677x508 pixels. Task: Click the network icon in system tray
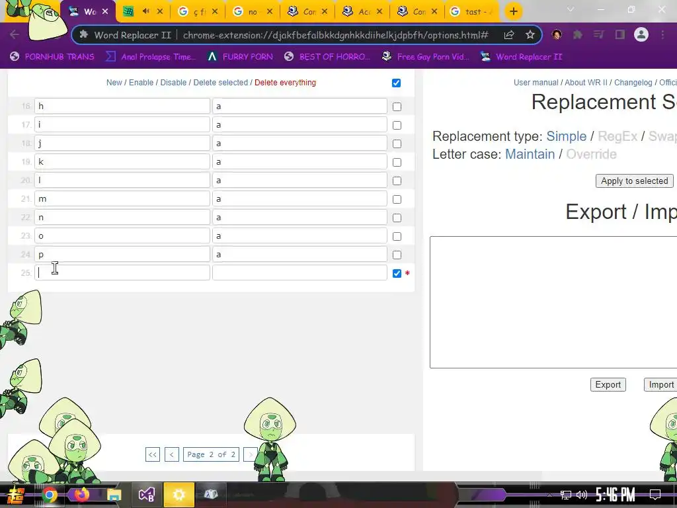point(565,495)
